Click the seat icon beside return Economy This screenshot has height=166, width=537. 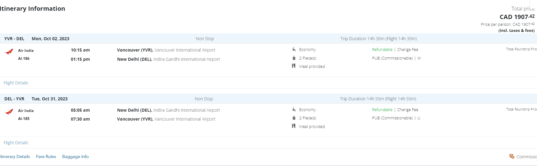coord(294,110)
